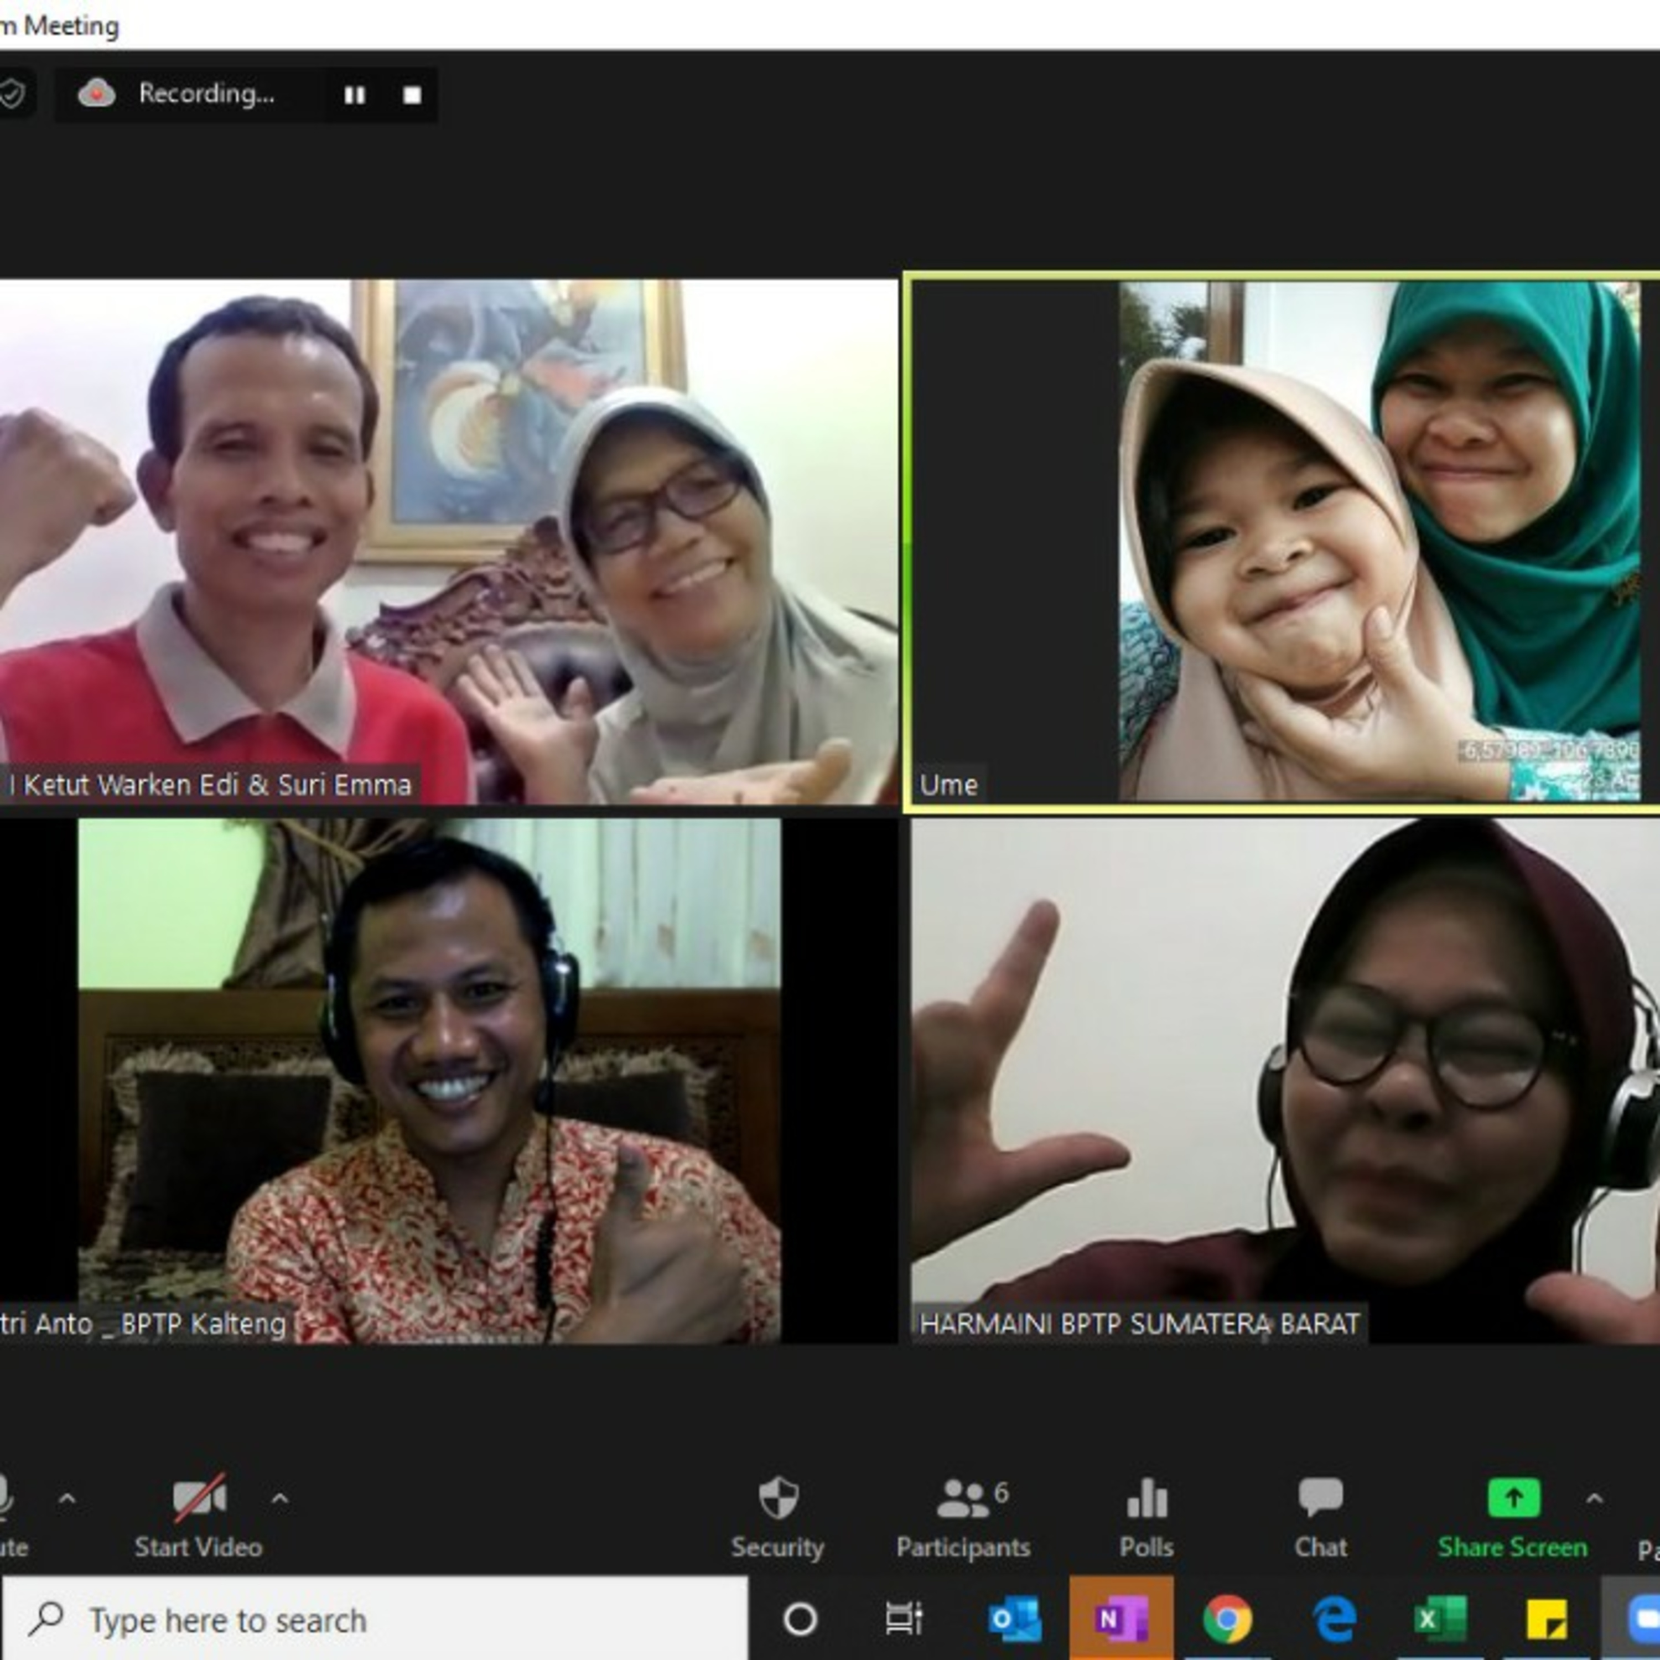Image resolution: width=1660 pixels, height=1660 pixels.
Task: Open Excel from the taskbar
Action: click(x=1440, y=1620)
